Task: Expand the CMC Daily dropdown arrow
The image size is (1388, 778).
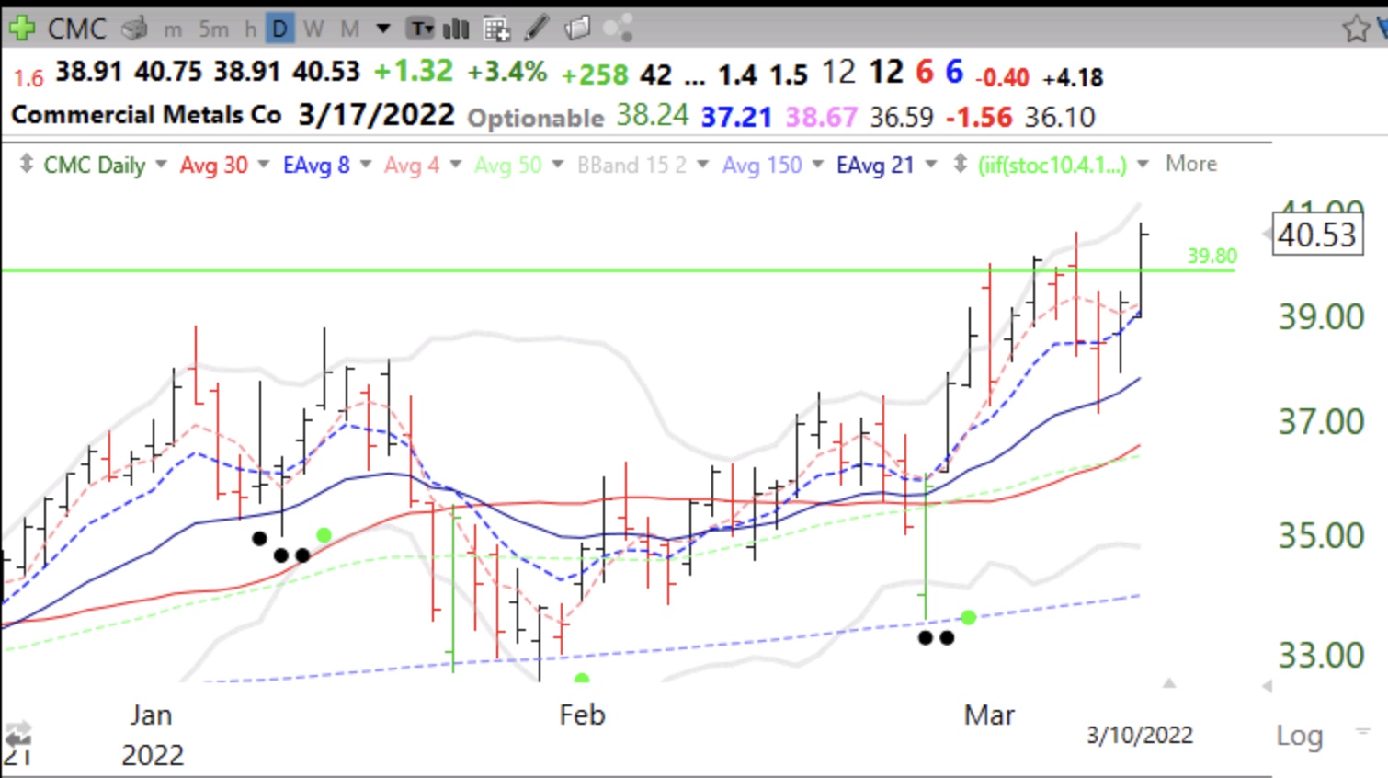Action: (161, 165)
